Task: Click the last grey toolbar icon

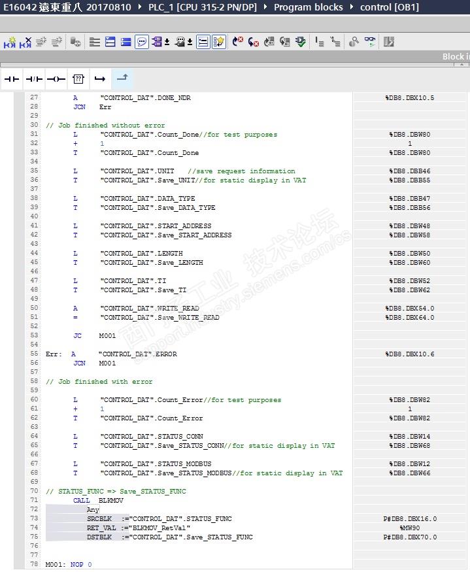Action: pos(389,42)
